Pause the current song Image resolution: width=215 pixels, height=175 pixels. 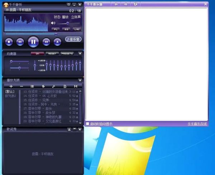[33, 41]
